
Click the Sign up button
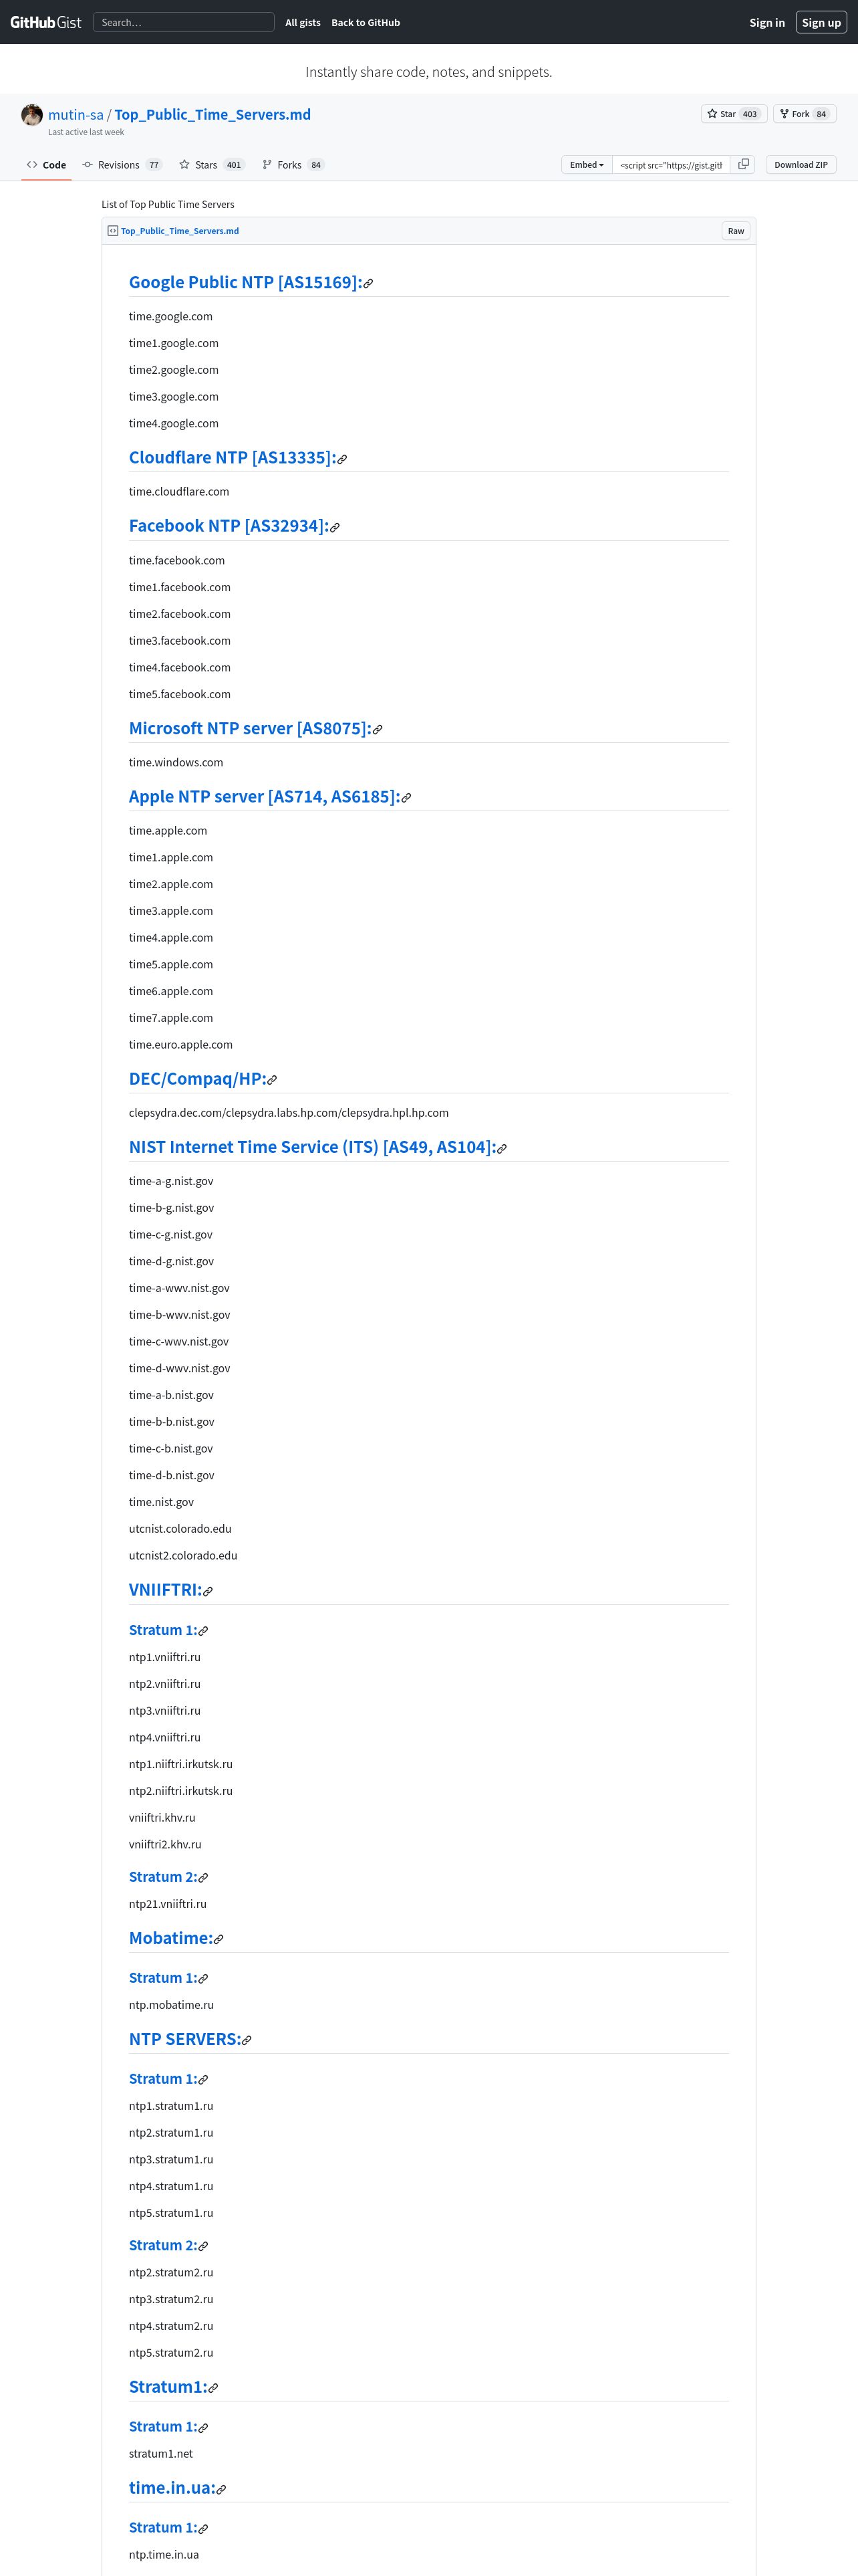[x=821, y=22]
